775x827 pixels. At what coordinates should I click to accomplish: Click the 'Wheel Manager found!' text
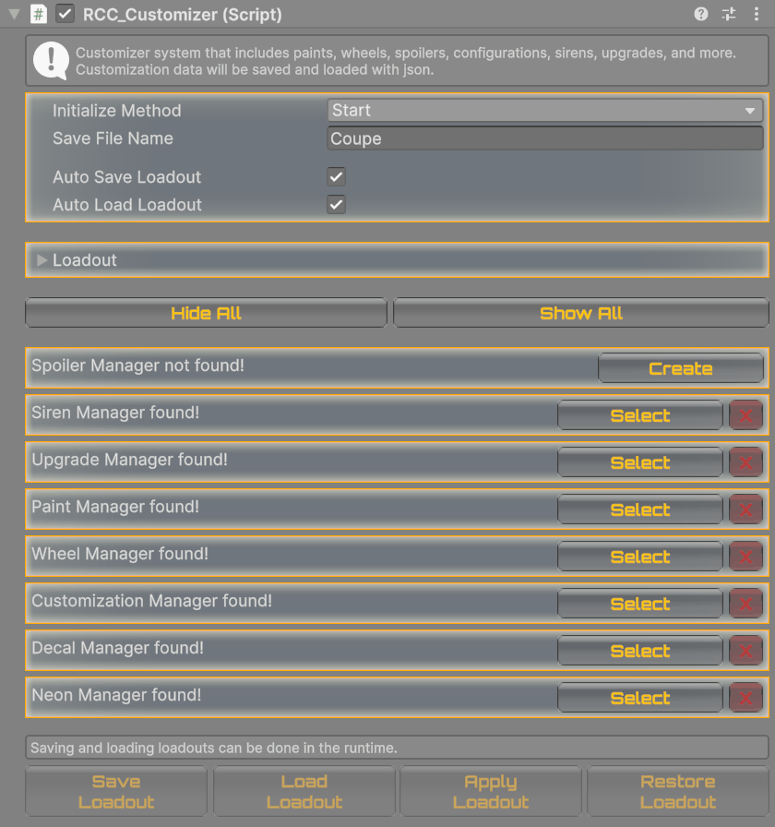(x=120, y=553)
